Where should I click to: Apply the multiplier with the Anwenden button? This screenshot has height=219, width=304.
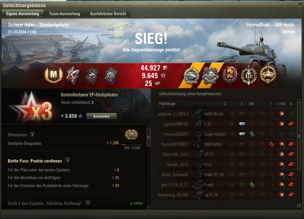[x=102, y=116]
